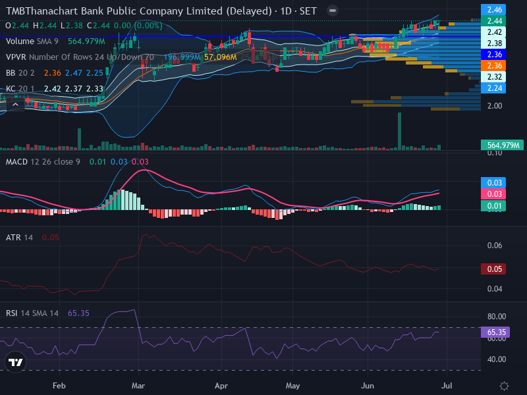The image size is (527, 395).
Task: Click the green 0.01 histogram axis label
Action: click(x=493, y=205)
